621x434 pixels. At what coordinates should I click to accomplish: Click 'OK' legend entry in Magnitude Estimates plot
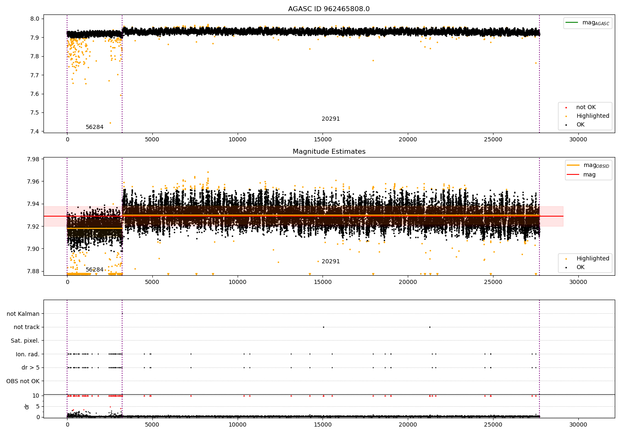pyautogui.click(x=580, y=267)
